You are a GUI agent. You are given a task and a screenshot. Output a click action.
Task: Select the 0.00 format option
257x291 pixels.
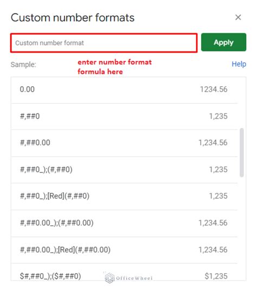coord(124,89)
